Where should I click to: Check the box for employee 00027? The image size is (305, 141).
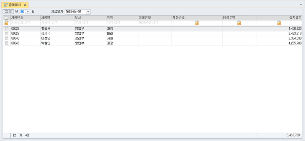click(x=6, y=33)
